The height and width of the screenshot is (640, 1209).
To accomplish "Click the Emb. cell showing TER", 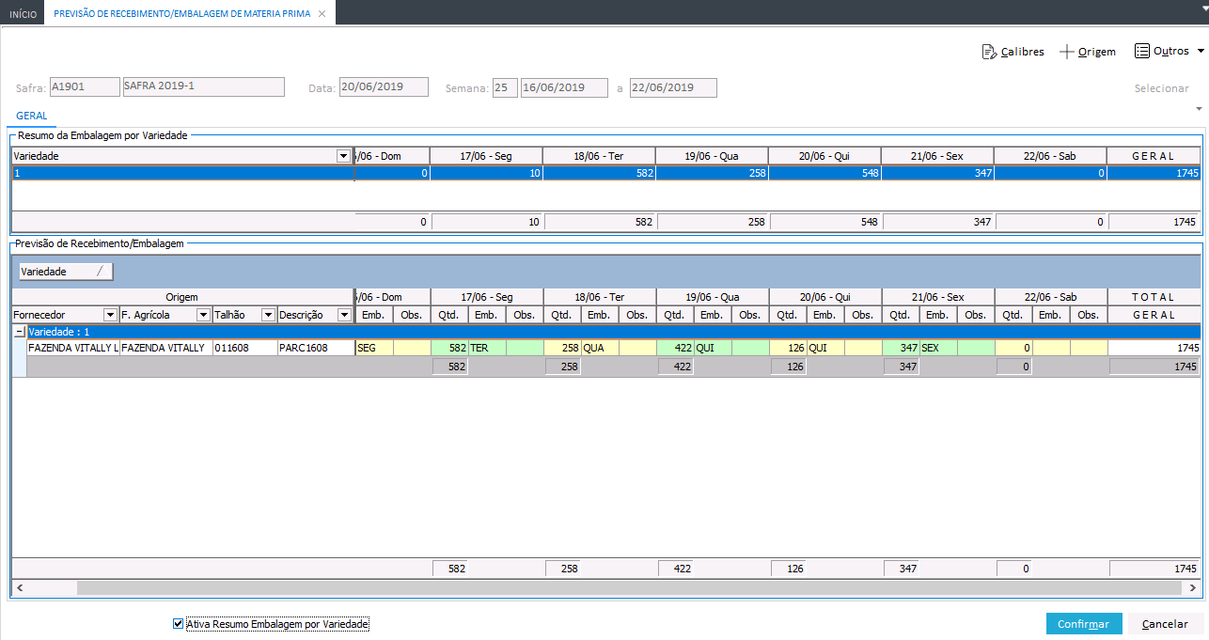I will pos(487,348).
